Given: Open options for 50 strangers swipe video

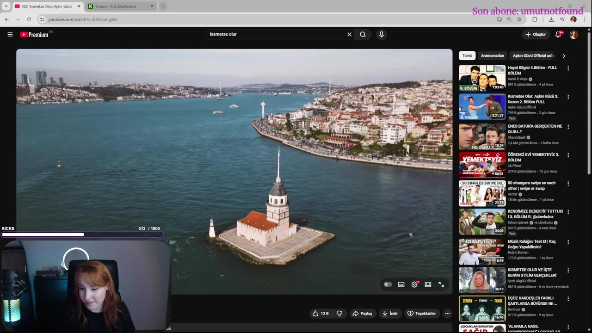Looking at the screenshot, I should [x=568, y=184].
